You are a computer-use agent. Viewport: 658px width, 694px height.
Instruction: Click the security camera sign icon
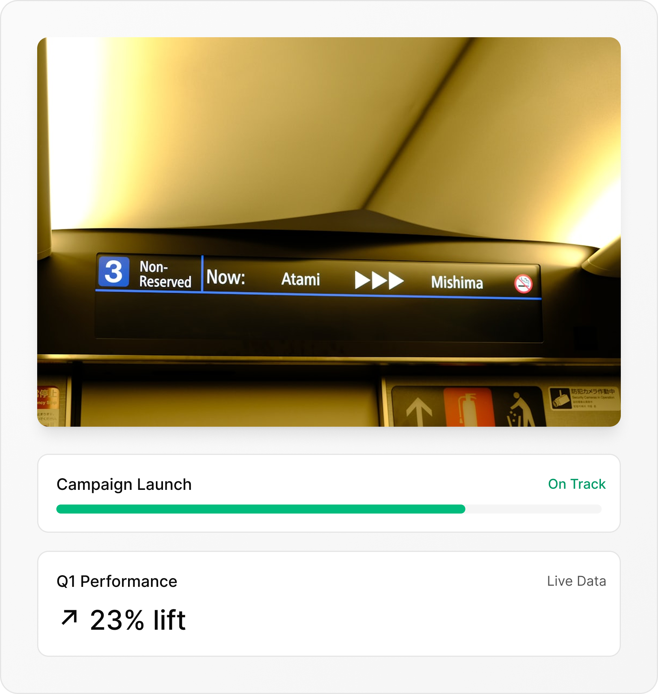tap(561, 399)
